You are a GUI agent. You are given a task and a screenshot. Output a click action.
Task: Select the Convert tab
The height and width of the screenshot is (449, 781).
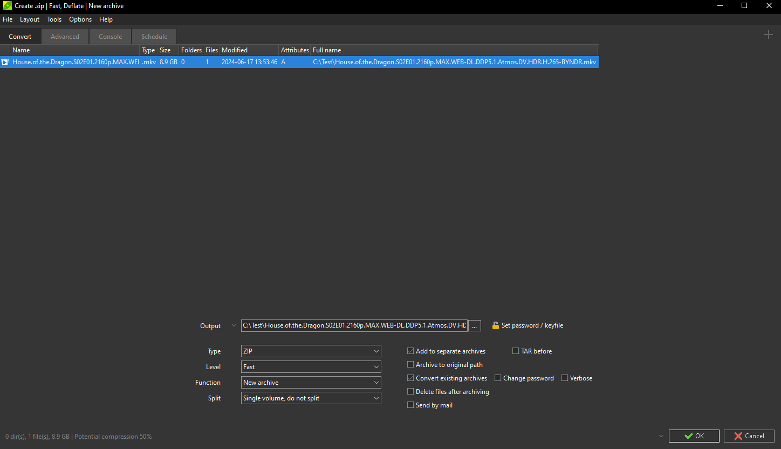click(20, 37)
